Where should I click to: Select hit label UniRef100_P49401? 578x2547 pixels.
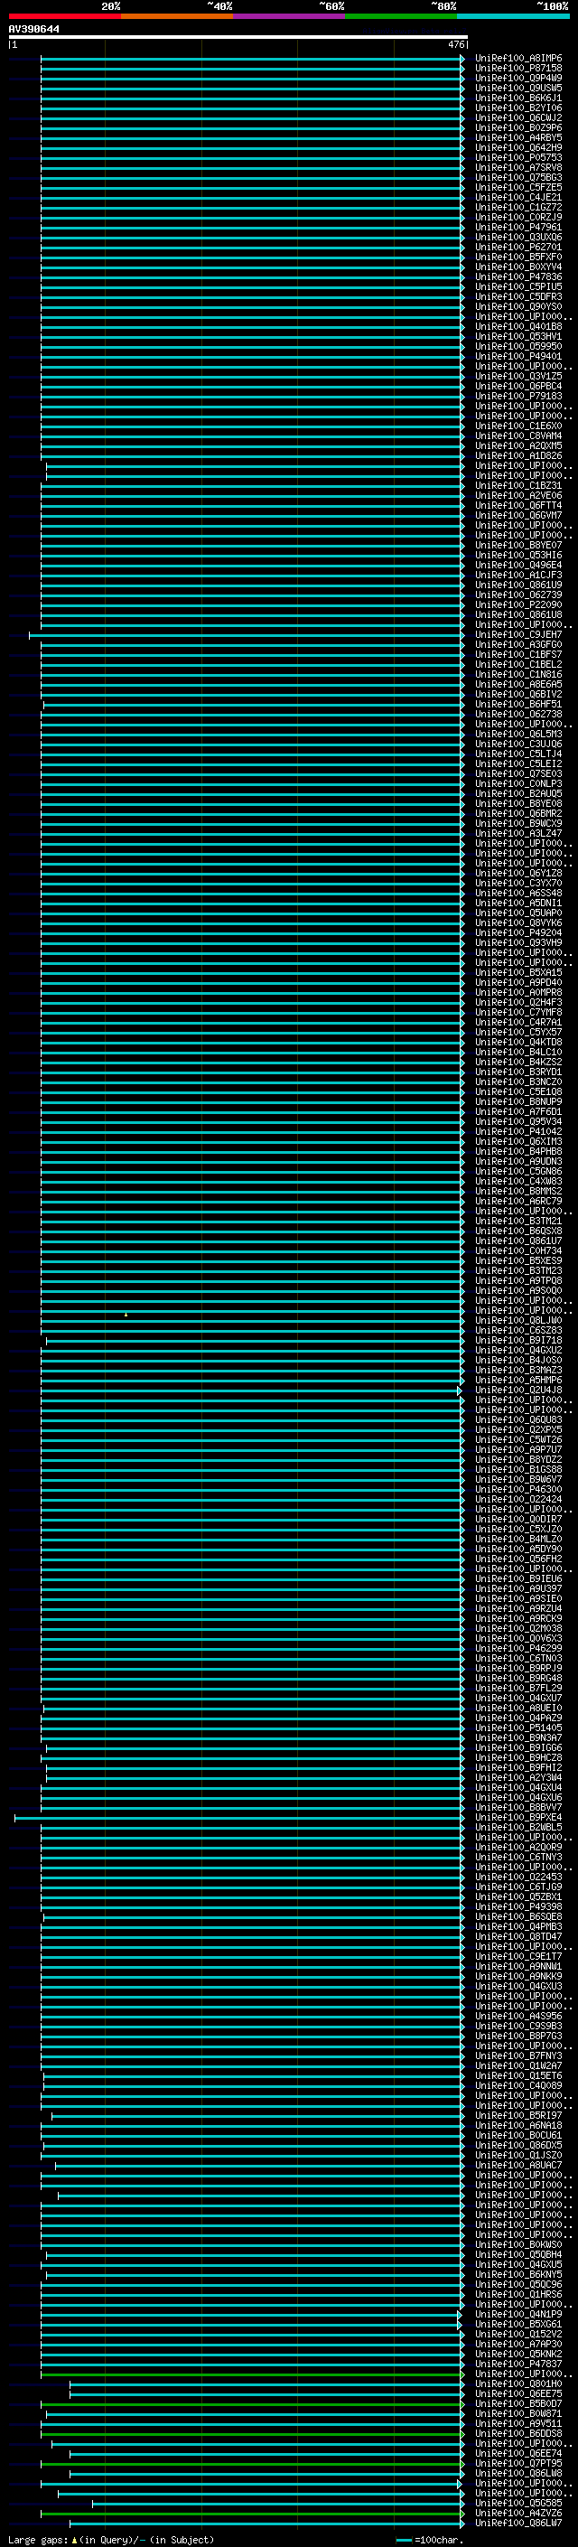pos(517,356)
